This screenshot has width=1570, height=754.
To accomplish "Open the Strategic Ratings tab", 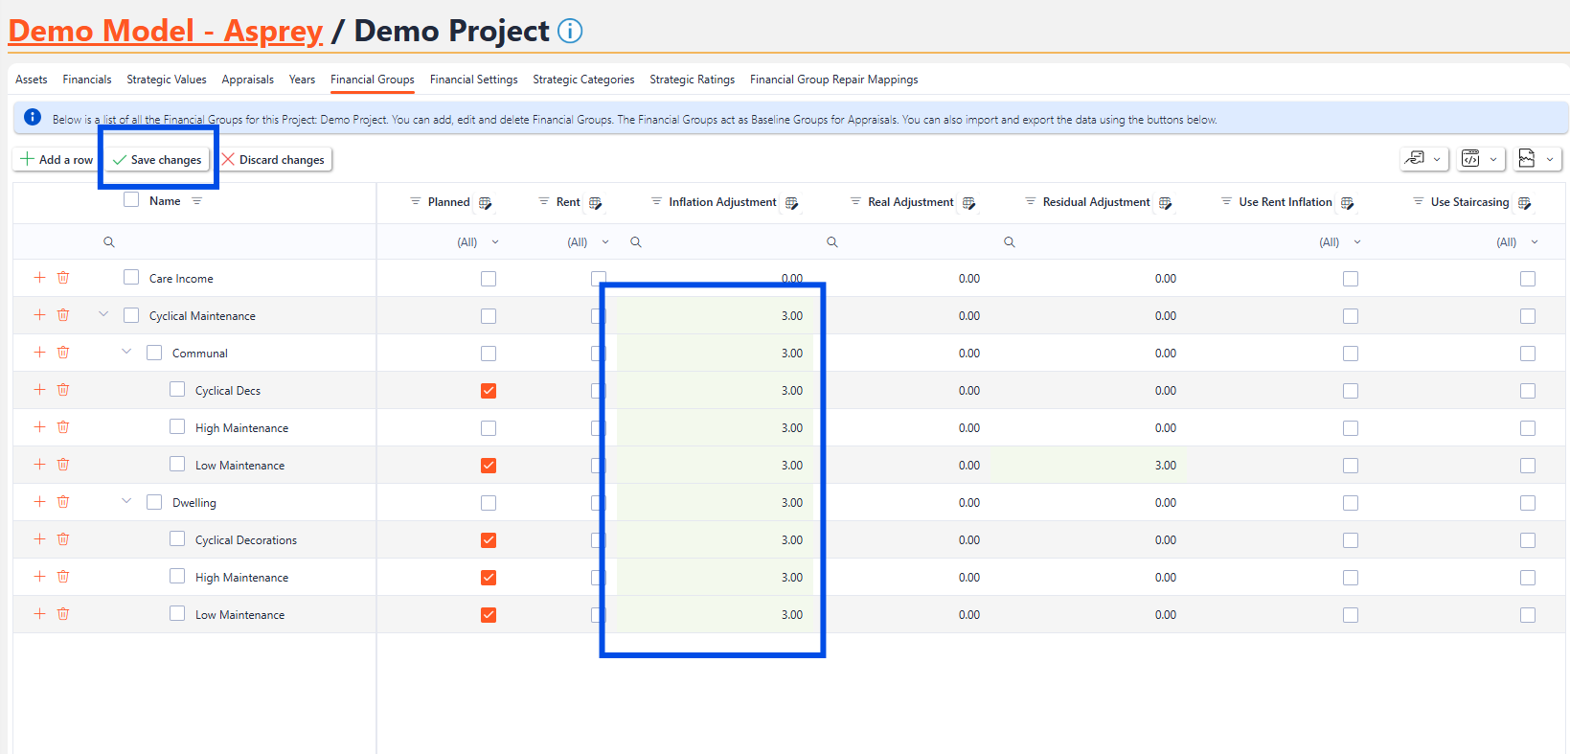I will click(692, 80).
